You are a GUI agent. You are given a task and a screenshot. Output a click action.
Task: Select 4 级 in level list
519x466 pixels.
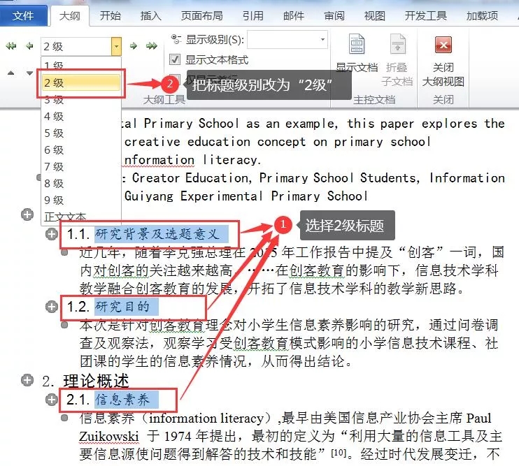coord(81,117)
